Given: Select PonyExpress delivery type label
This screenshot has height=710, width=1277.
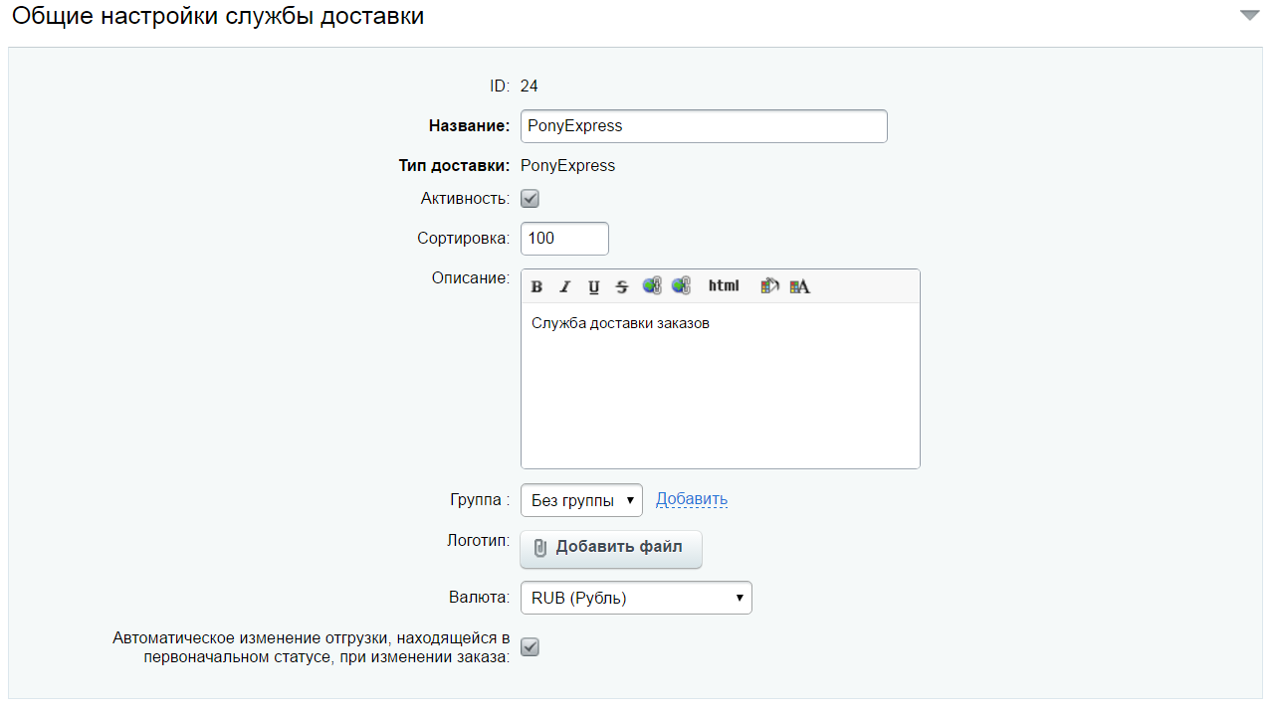Looking at the screenshot, I should click(567, 165).
